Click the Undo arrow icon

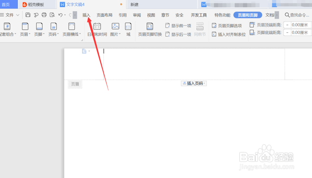point(60,15)
